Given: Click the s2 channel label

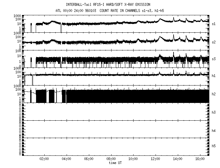Looking at the screenshot, I should point(214,42).
